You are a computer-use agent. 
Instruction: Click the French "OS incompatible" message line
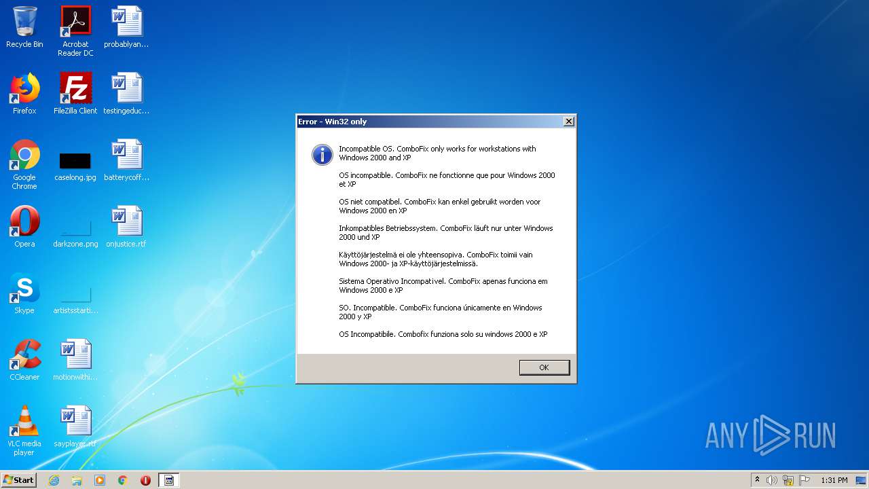pos(447,179)
